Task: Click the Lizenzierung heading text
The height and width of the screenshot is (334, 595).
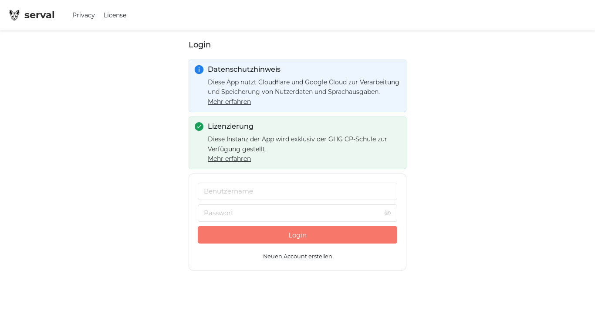Action: click(230, 126)
